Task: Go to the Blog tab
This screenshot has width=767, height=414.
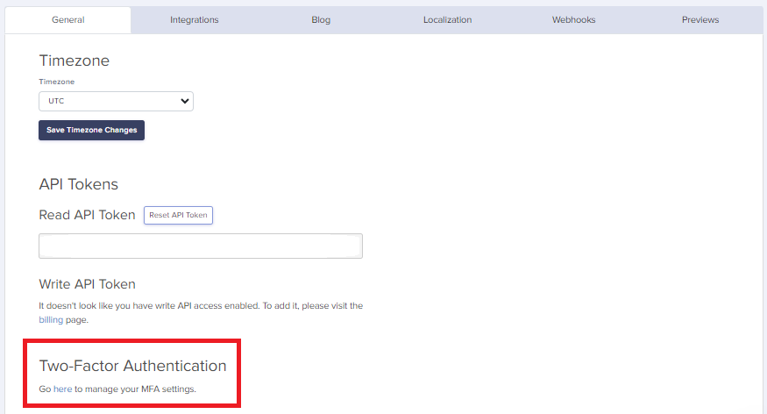Action: [x=321, y=19]
